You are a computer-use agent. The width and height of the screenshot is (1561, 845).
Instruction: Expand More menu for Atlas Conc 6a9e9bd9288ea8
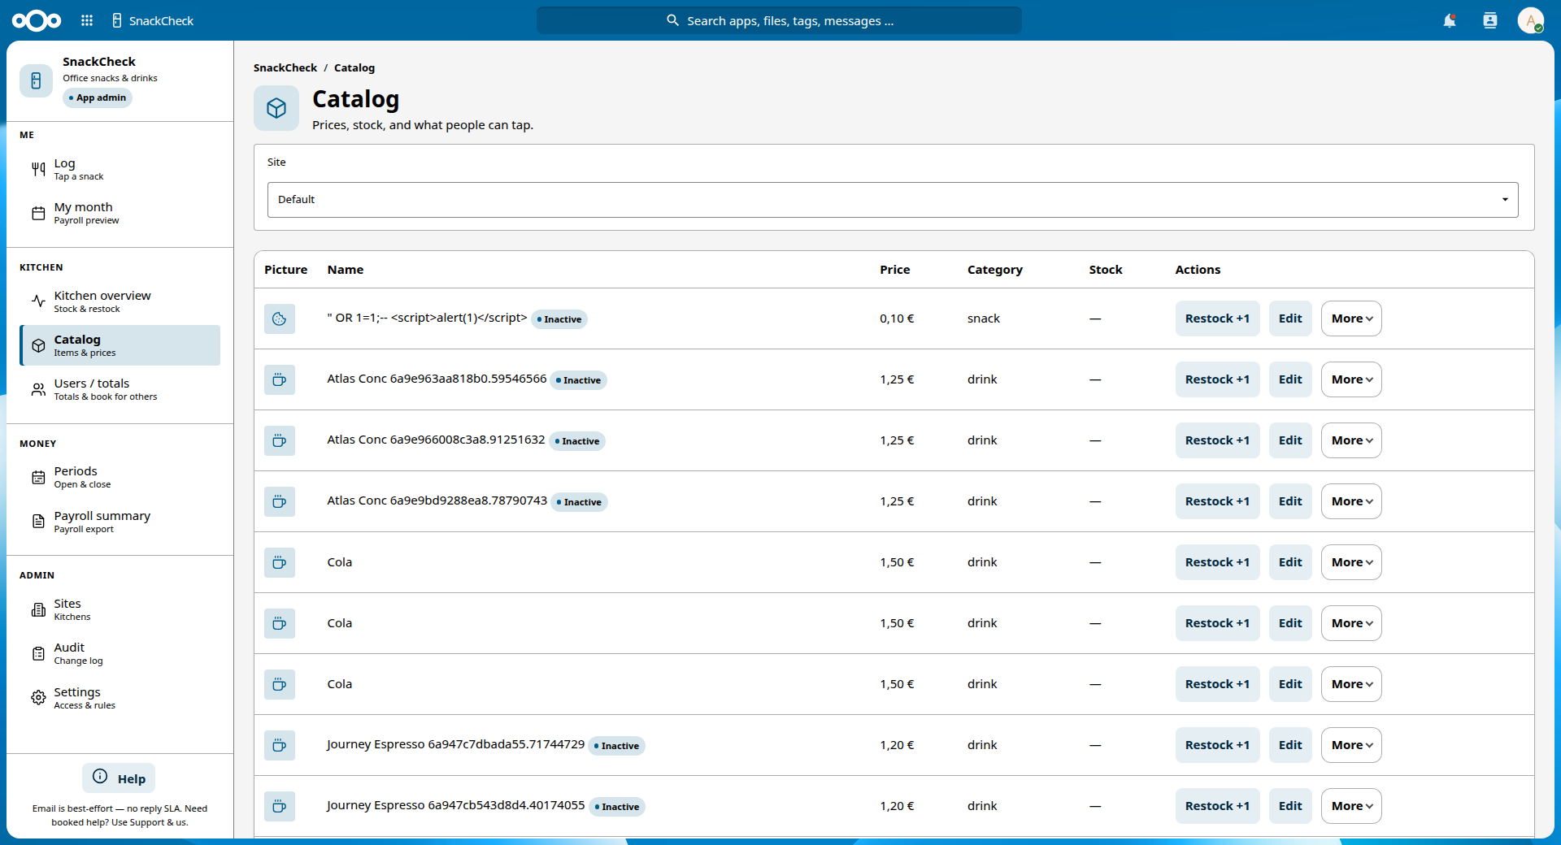(1351, 501)
